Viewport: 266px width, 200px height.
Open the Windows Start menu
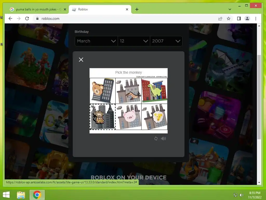6,195
